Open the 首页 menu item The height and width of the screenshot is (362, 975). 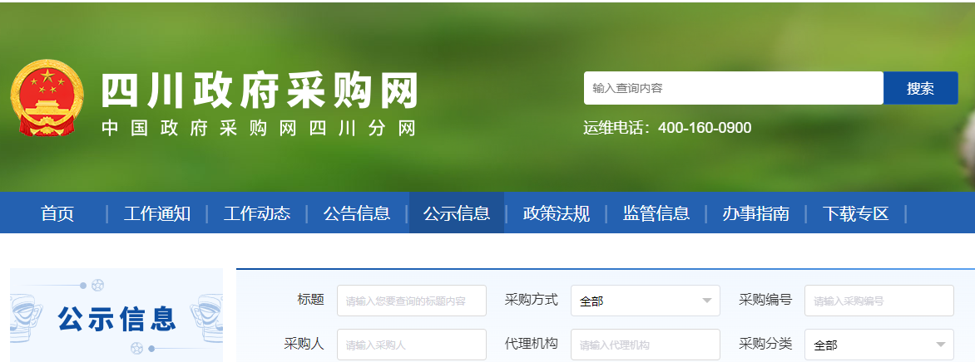(x=57, y=213)
